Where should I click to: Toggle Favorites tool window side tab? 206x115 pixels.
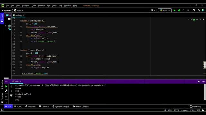tap(2, 98)
